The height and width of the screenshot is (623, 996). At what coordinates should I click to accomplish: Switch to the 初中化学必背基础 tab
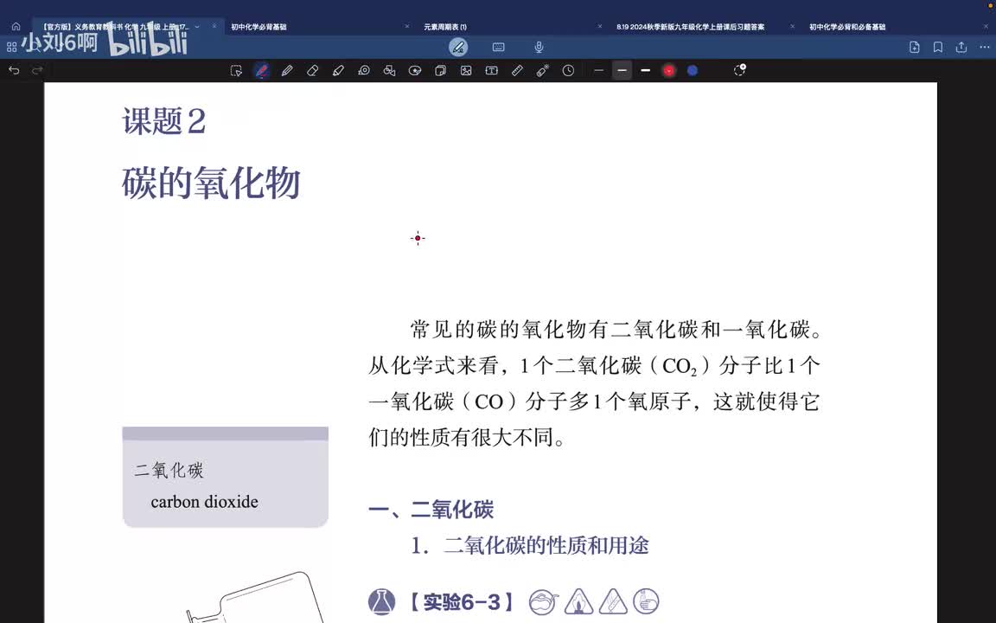tap(259, 27)
